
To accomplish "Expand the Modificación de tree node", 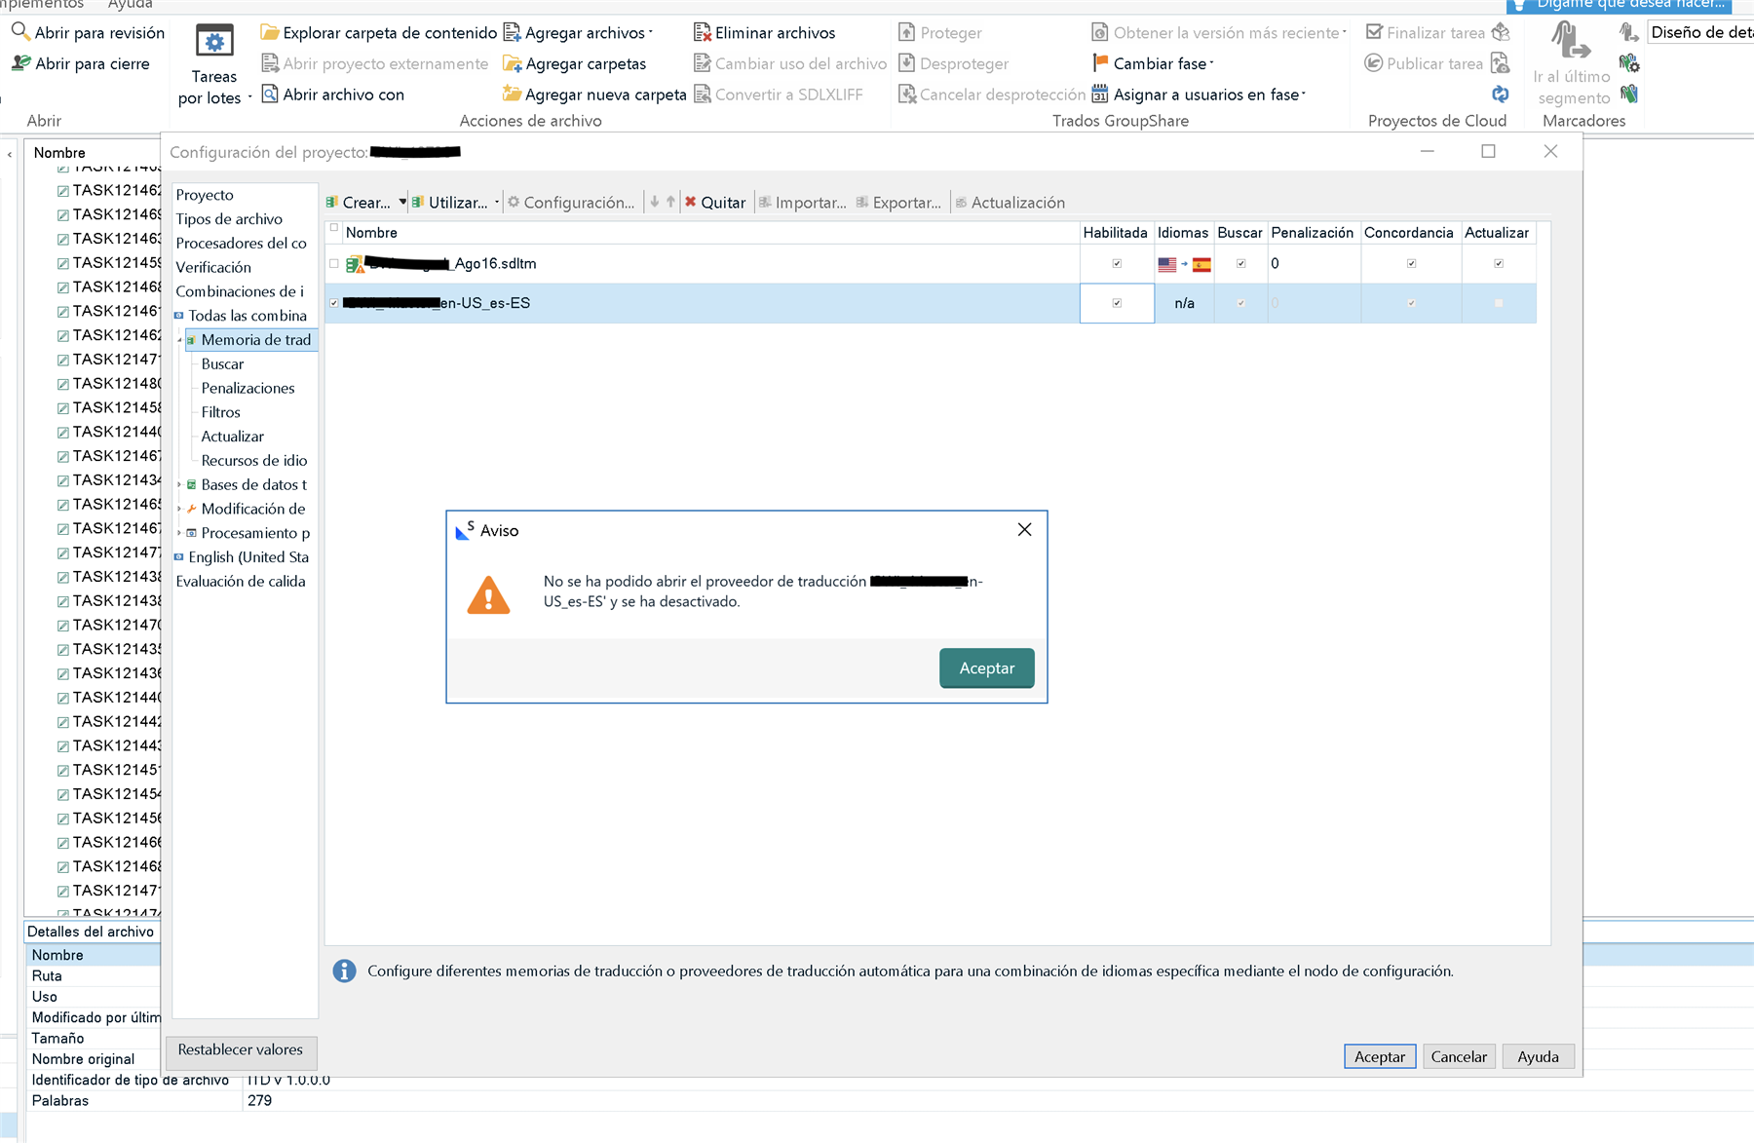I will (179, 510).
